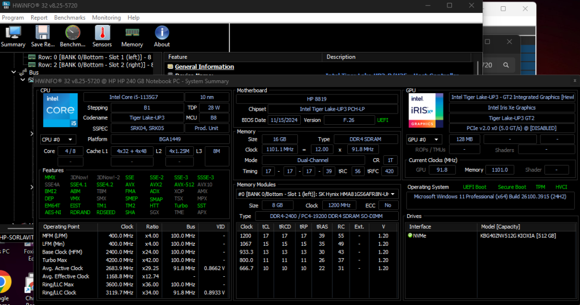Image resolution: width=580 pixels, height=305 pixels.
Task: Click the 16 GB memory size value
Action: [280, 139]
